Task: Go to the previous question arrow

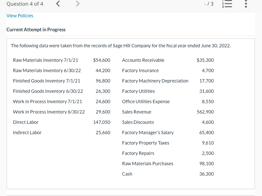Action: pos(58,4)
